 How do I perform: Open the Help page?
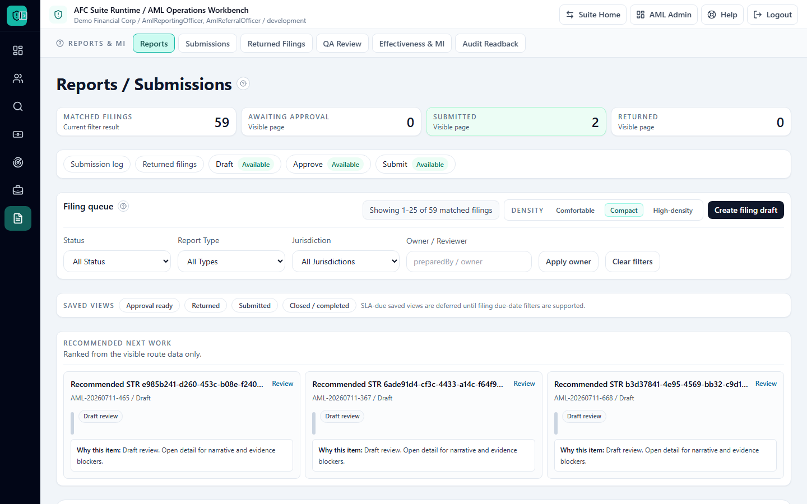722,15
